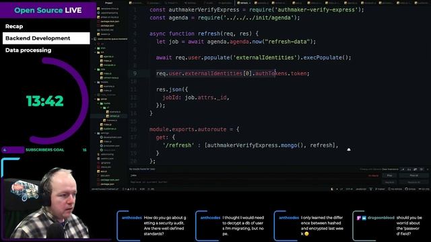The height and width of the screenshot is (242, 431).
Task: Click the Find button
Action: tap(389, 175)
